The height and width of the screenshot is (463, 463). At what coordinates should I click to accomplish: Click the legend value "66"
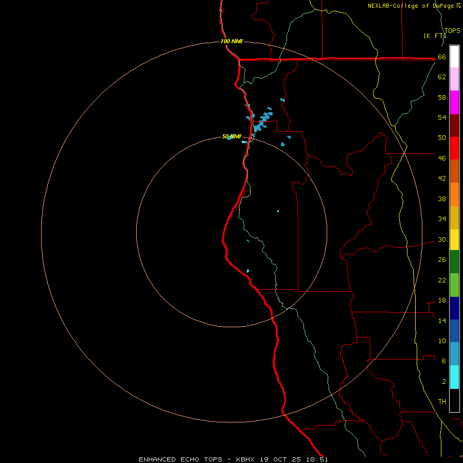[442, 57]
